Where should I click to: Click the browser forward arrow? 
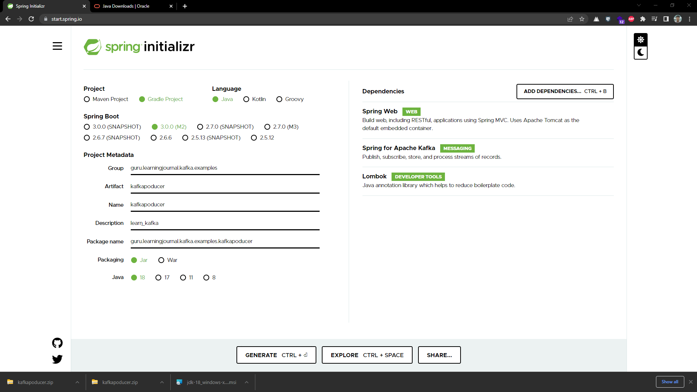tap(20, 19)
